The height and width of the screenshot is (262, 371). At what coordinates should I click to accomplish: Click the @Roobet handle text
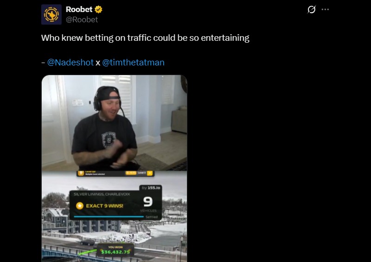[82, 19]
